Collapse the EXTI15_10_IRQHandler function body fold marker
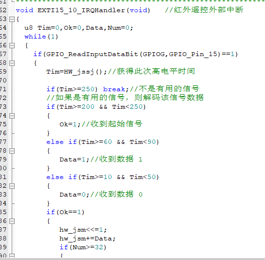The height and width of the screenshot is (260, 265). (12, 19)
